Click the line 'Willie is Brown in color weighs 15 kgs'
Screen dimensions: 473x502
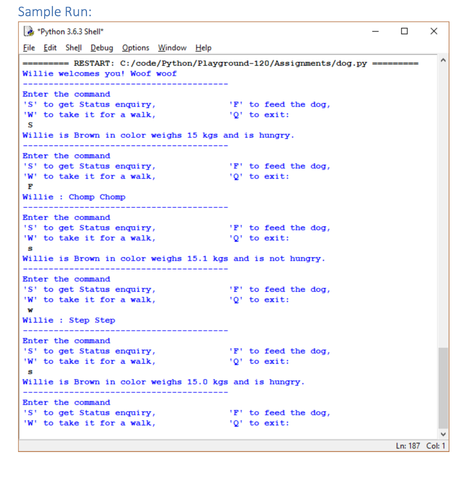pyautogui.click(x=158, y=135)
